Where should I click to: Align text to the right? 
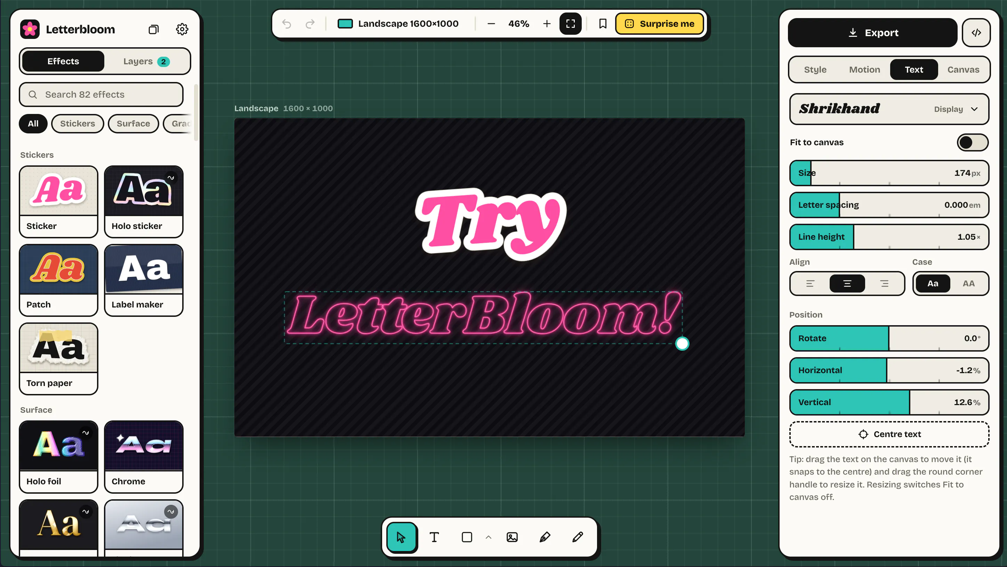point(884,283)
